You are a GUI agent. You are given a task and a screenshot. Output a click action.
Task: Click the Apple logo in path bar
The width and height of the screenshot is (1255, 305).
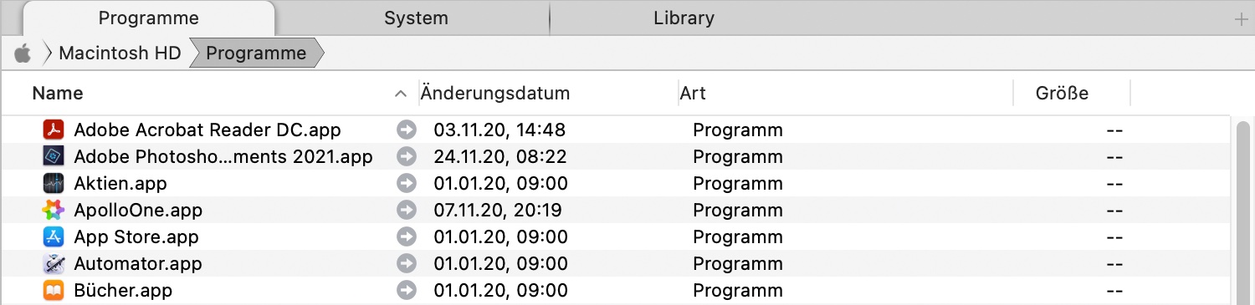[x=23, y=53]
